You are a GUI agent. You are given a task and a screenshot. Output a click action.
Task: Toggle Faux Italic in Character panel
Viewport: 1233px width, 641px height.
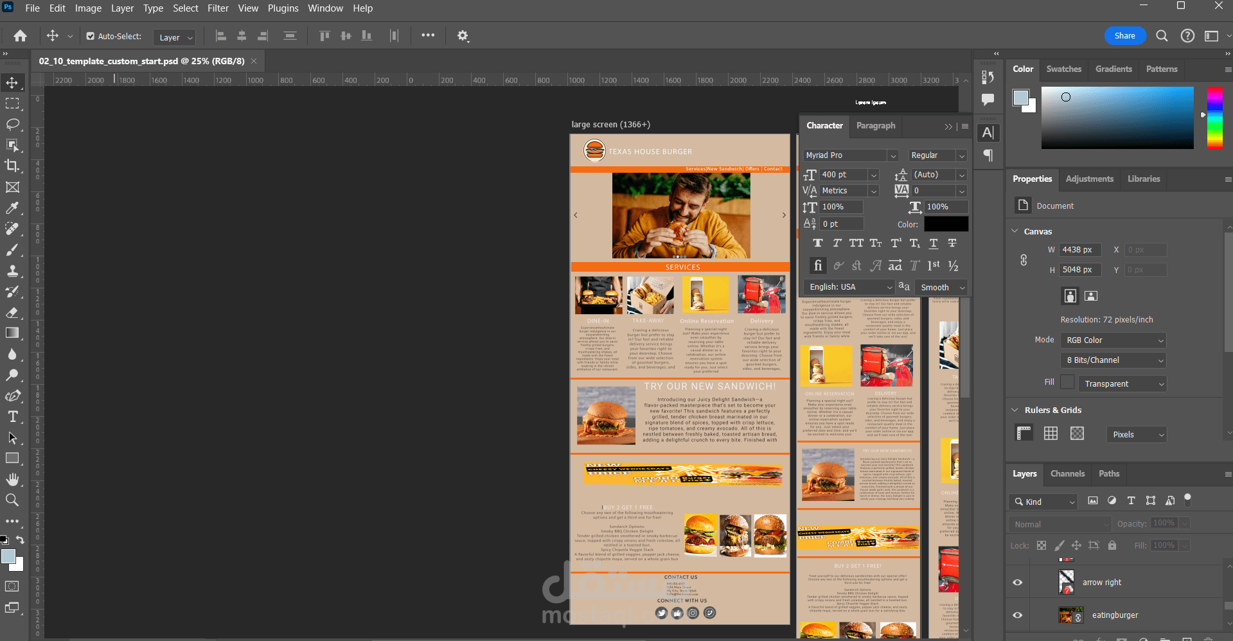[x=837, y=243]
